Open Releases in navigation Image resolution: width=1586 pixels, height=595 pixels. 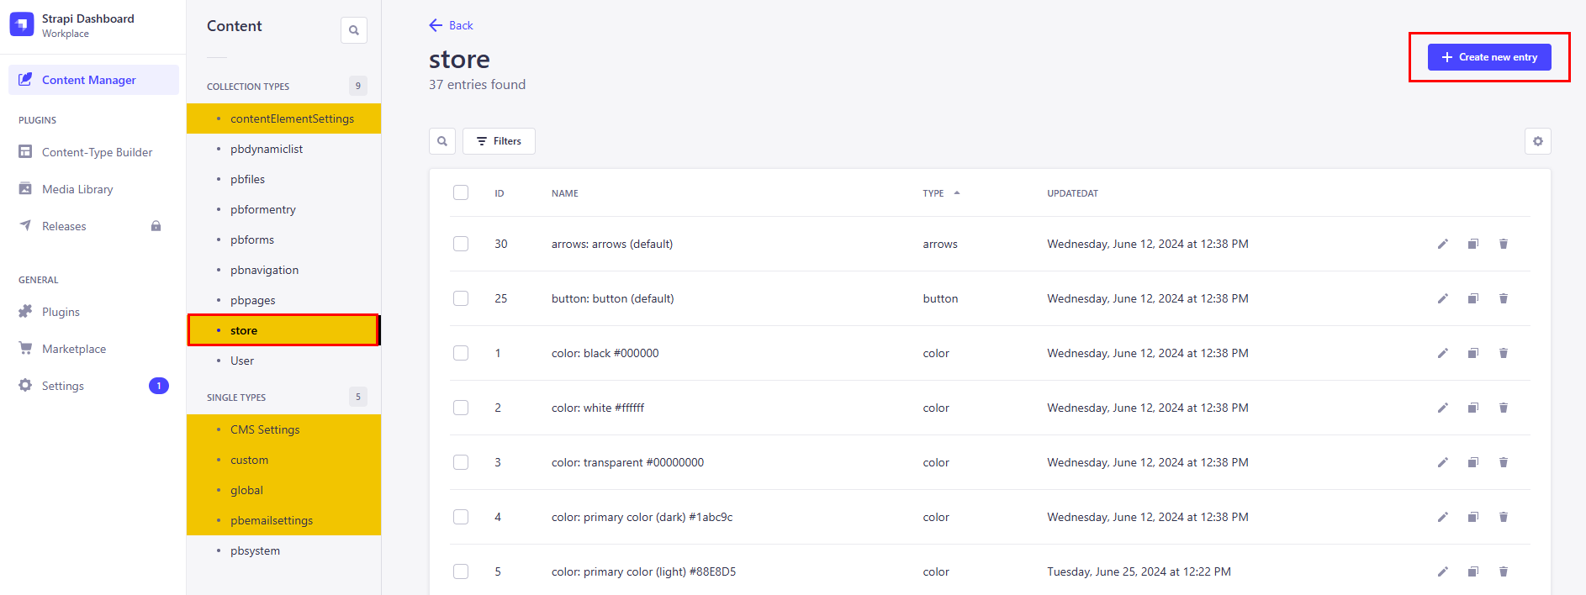pyautogui.click(x=93, y=226)
